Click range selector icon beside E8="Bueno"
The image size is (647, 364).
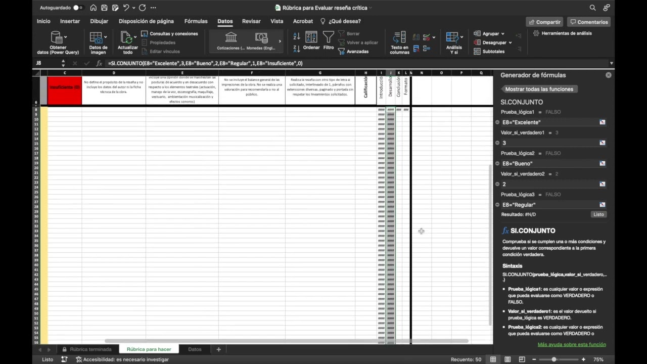(x=603, y=163)
